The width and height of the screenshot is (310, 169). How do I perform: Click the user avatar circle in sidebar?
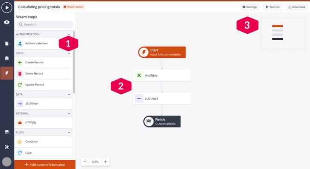pos(7,162)
